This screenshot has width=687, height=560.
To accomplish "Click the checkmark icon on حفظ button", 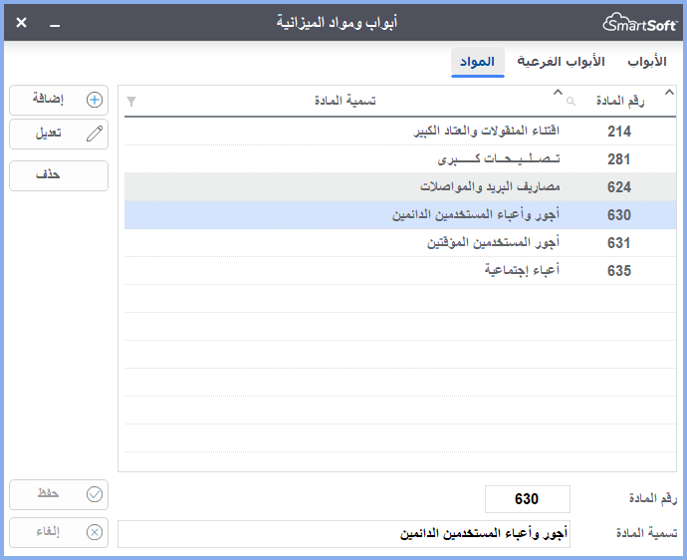I will coord(95,494).
